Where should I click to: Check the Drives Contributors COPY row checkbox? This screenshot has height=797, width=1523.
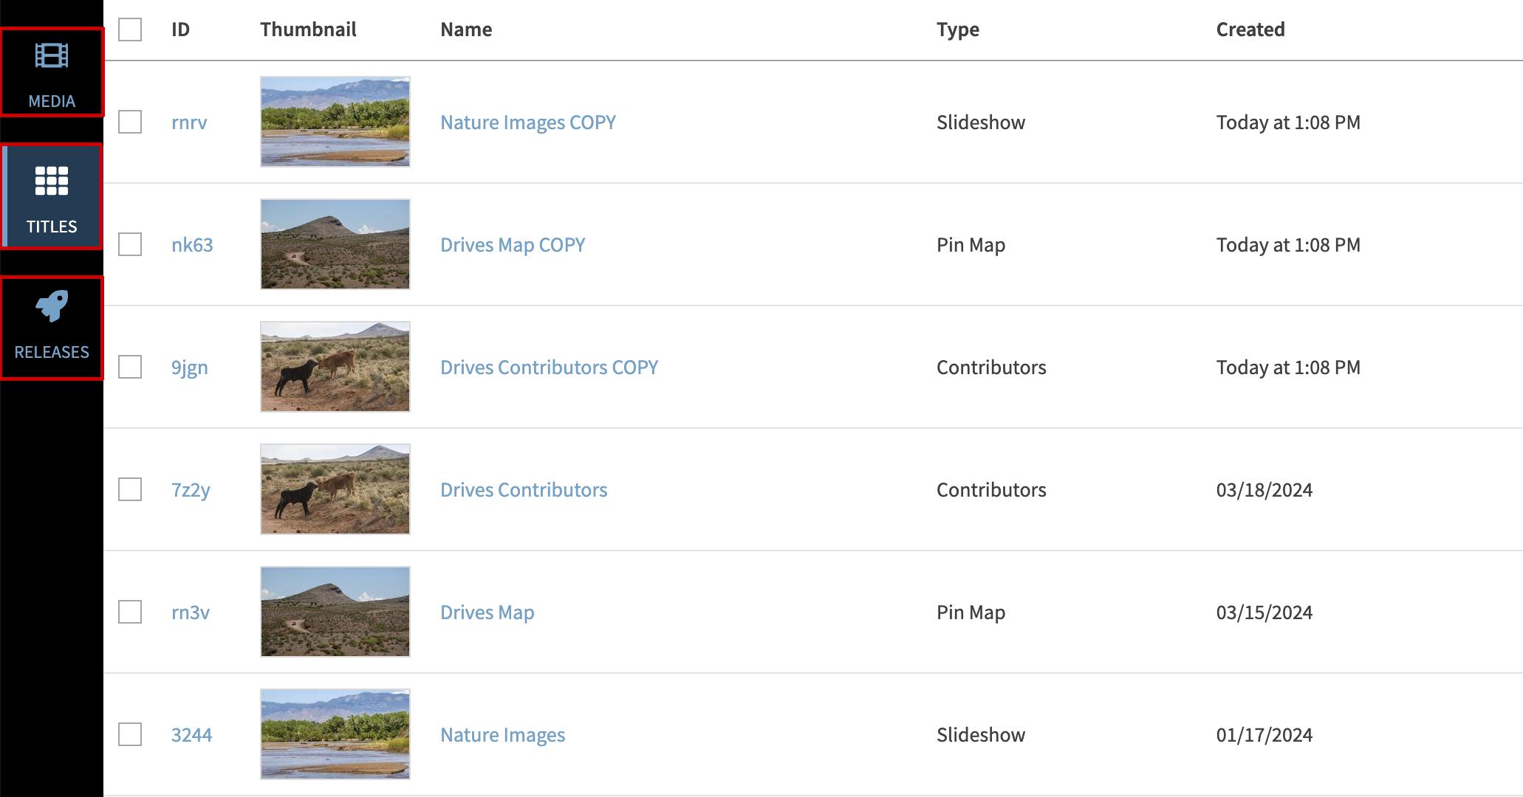[129, 367]
